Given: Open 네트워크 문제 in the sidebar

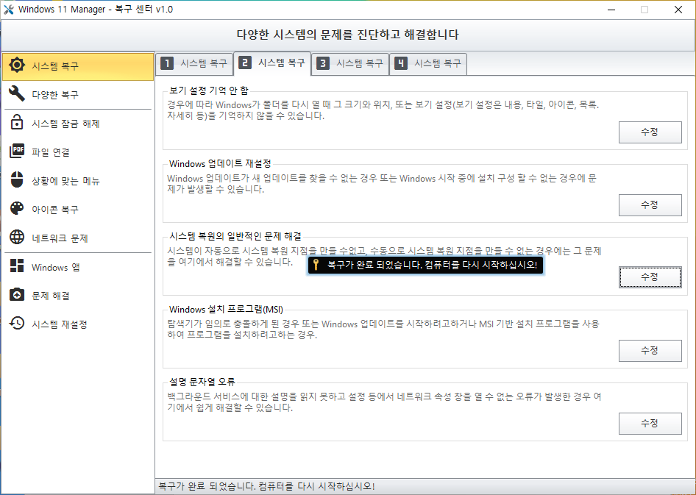Looking at the screenshot, I should 78,238.
